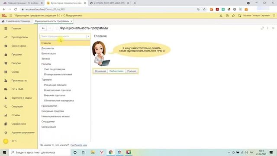Click the forward arrow button in form
The image size is (277, 156).
click(50, 28)
